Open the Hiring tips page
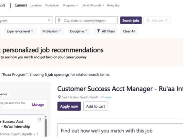Viewport: 183px width, 137px height. tap(113, 5)
